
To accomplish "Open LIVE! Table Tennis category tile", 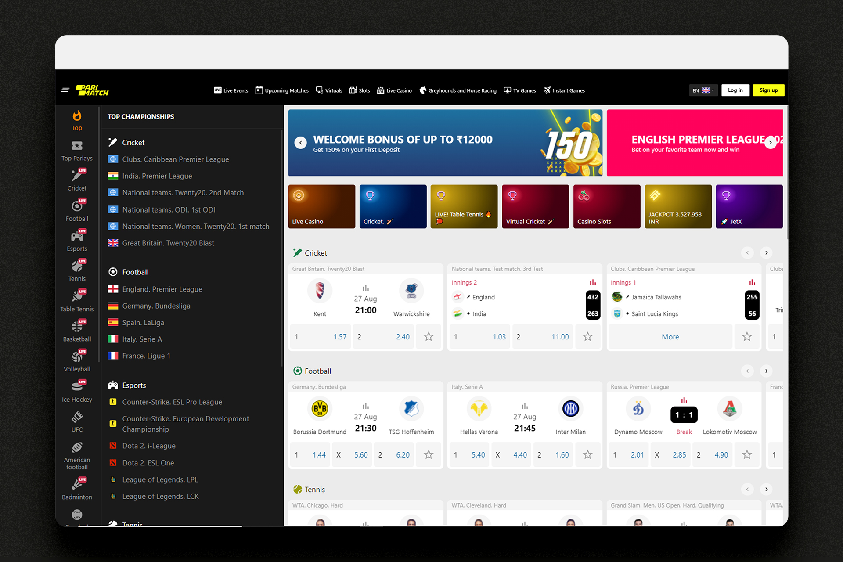I will (464, 206).
